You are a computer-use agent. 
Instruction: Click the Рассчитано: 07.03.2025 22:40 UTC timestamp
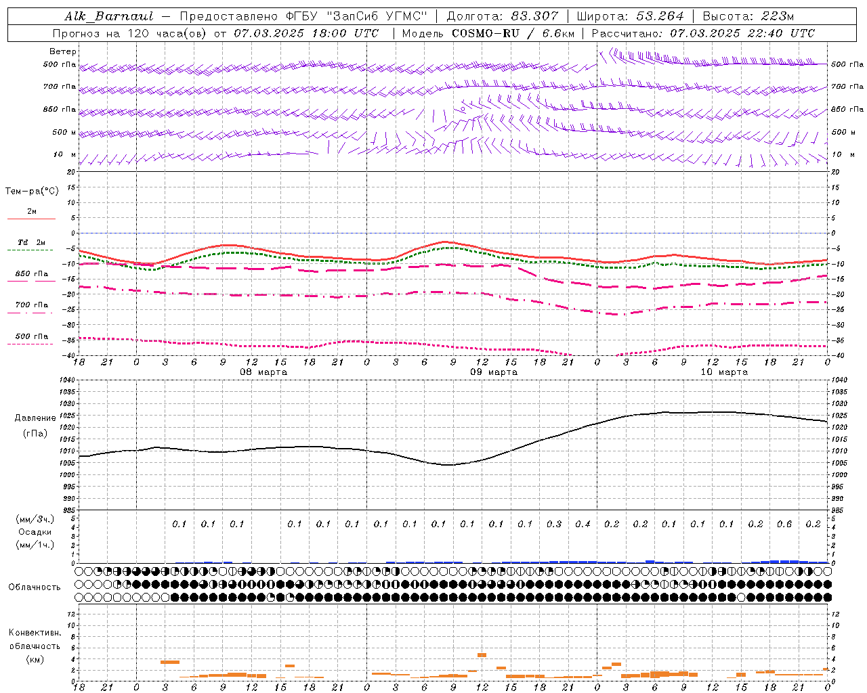coord(703,33)
